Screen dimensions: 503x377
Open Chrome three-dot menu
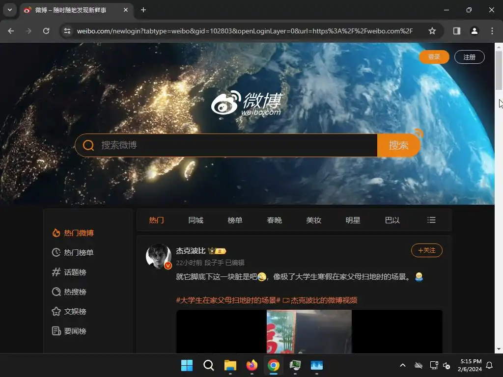492,31
